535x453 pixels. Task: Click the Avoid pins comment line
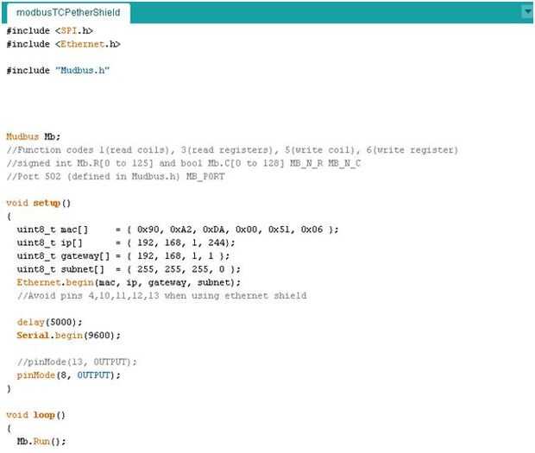(x=160, y=295)
